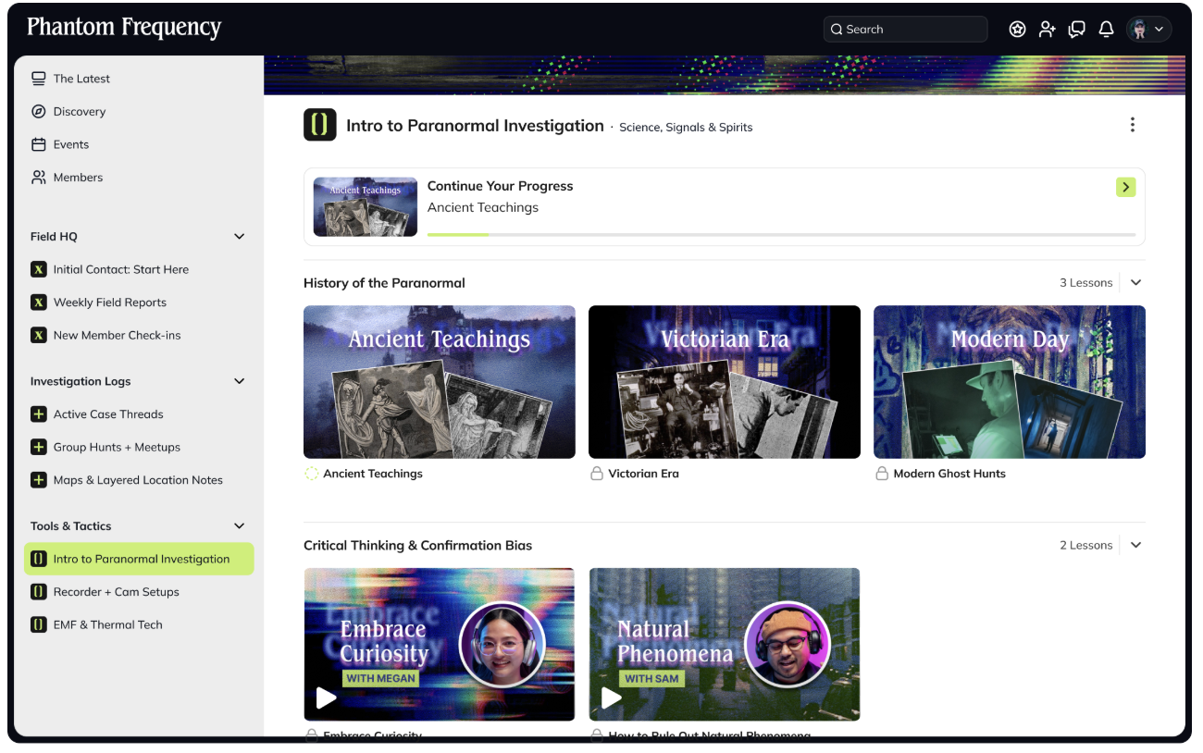This screenshot has width=1203, height=753.
Task: Open Maps & Layered Location Notes
Action: click(x=138, y=480)
